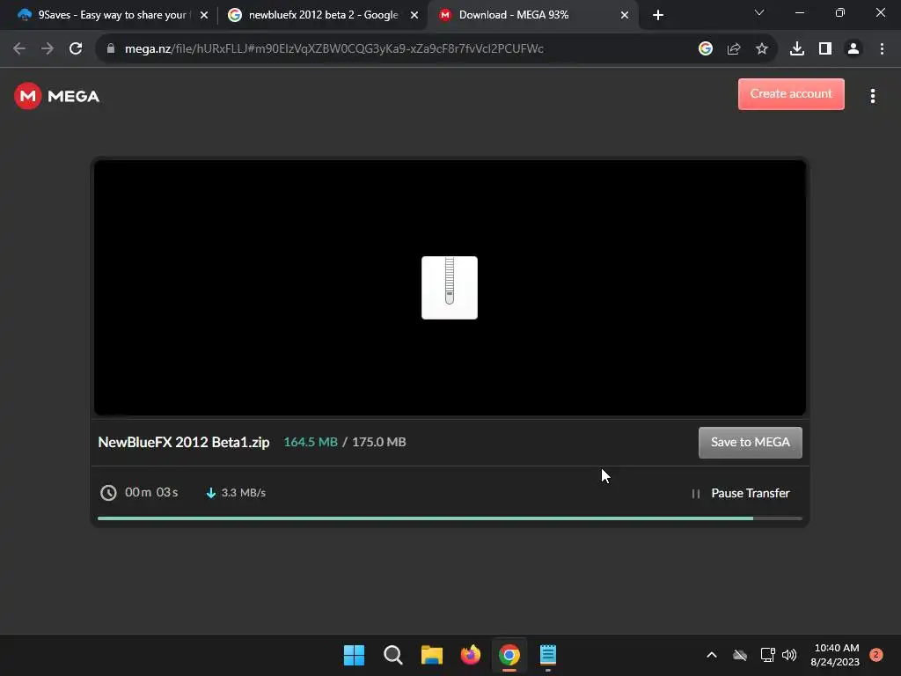
Task: Click file name NewBlueFX 2012 Beta1.zip
Action: [183, 442]
